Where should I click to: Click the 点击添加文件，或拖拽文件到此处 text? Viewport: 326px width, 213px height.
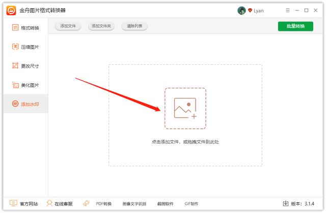[x=185, y=142]
